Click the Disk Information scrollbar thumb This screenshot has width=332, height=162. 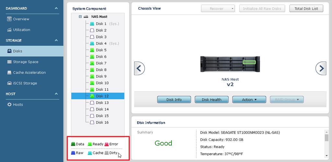[326, 138]
